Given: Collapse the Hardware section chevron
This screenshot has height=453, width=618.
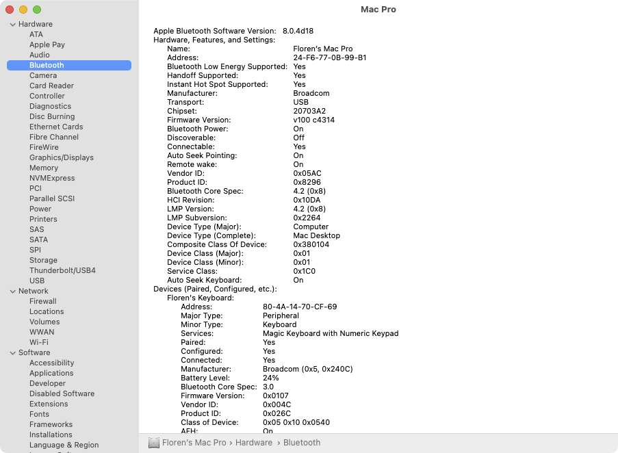Looking at the screenshot, I should coord(12,25).
